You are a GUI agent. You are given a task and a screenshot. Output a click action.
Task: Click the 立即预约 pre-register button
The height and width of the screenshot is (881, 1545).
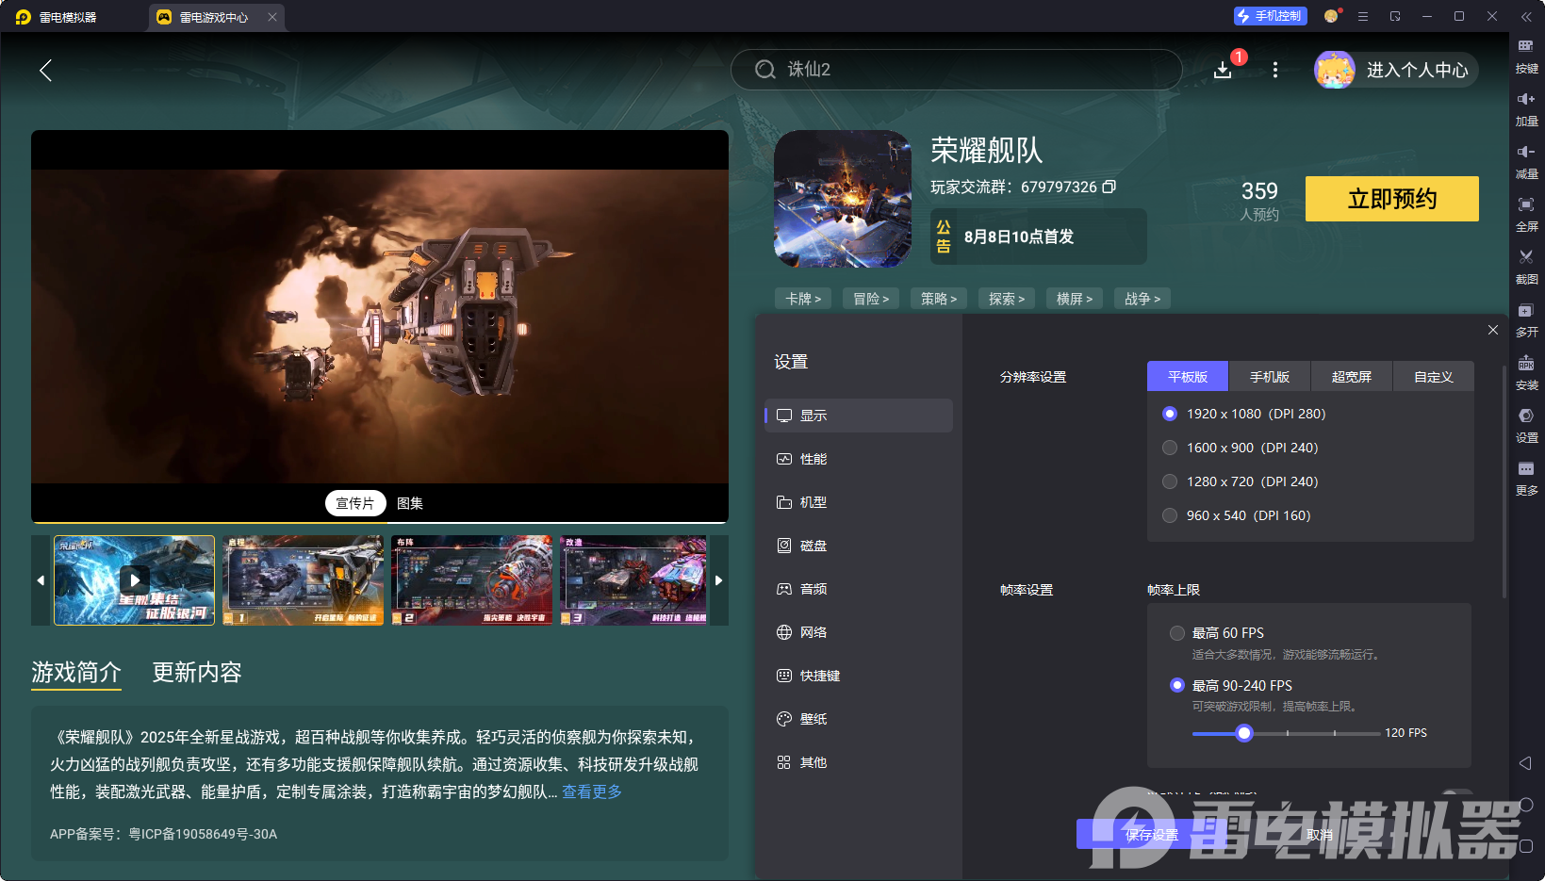click(x=1391, y=199)
